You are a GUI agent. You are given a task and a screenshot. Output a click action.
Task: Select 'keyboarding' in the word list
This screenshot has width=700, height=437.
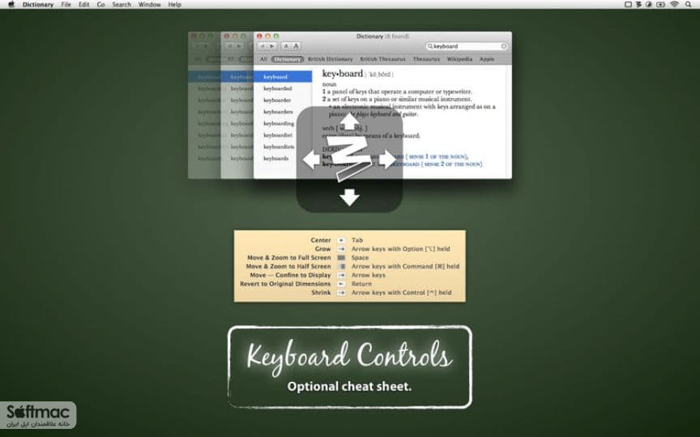(x=279, y=124)
